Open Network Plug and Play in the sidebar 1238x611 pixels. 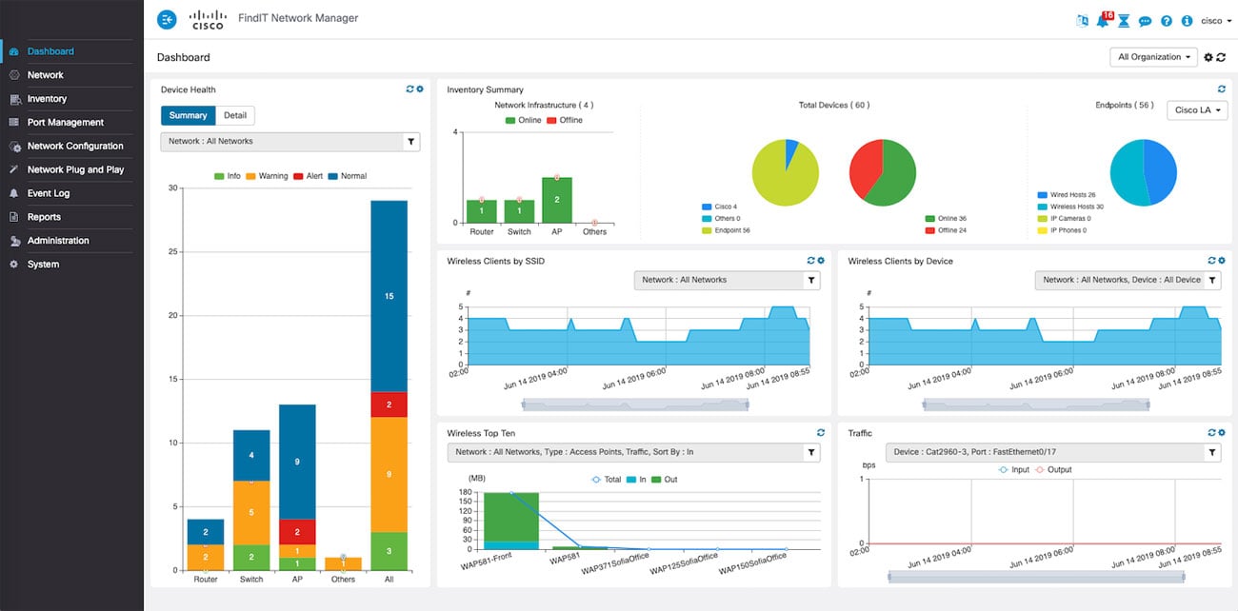pos(75,169)
